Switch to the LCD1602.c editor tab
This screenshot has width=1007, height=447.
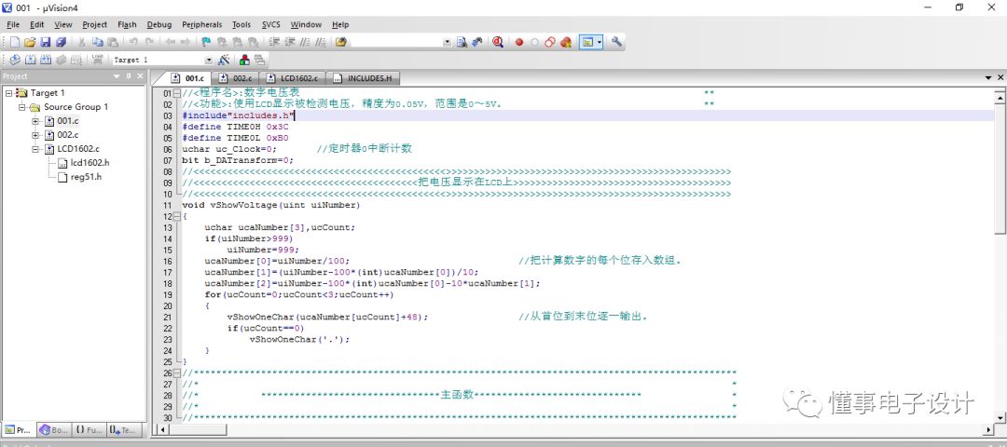292,77
